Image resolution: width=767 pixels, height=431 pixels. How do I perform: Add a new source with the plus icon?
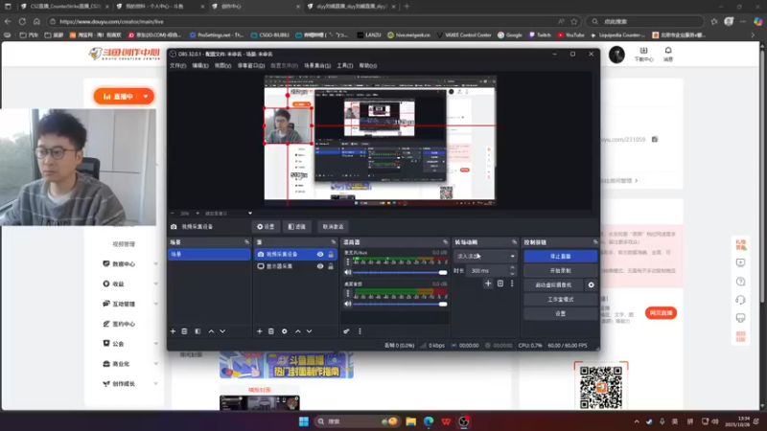click(x=259, y=331)
